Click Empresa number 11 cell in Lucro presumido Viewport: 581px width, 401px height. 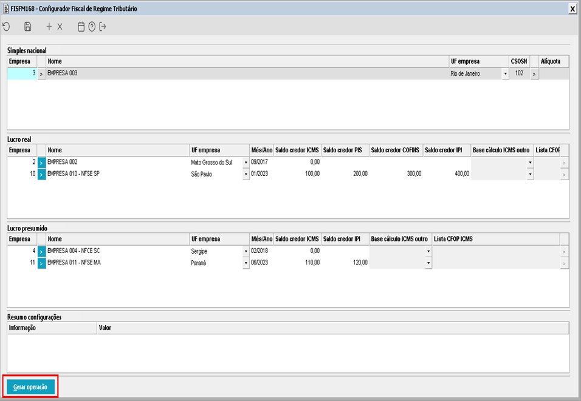pyautogui.click(x=22, y=263)
